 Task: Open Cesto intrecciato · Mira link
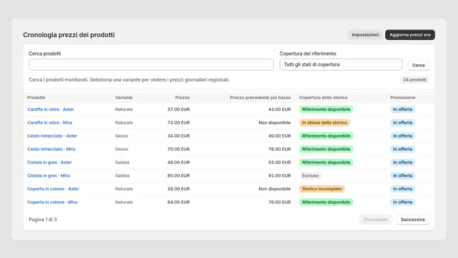click(51, 149)
